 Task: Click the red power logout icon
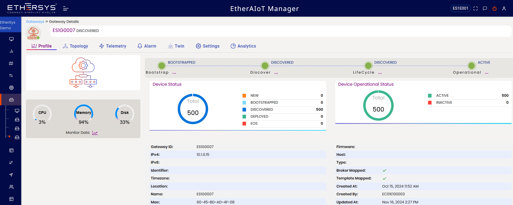tap(494, 9)
